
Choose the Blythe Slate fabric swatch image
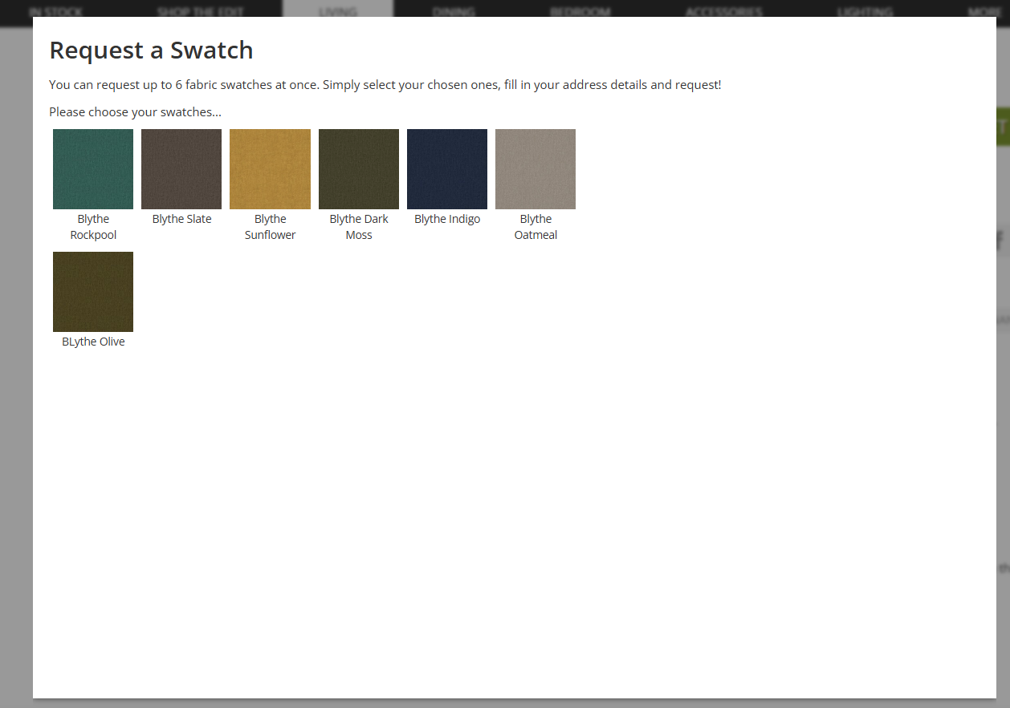181,169
